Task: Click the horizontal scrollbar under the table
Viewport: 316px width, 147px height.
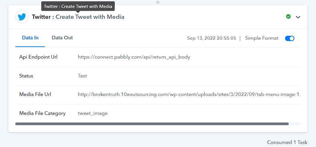Action: point(152,124)
